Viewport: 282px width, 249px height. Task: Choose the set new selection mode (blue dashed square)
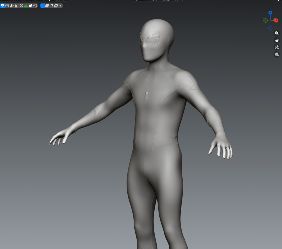(42, 6)
